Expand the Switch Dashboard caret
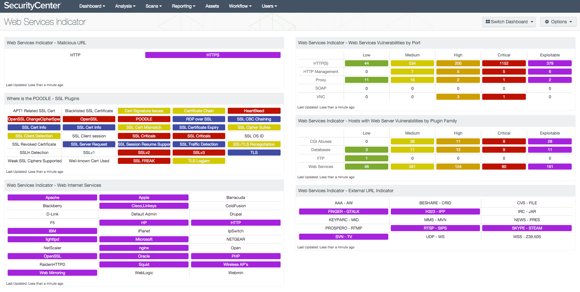This screenshot has width=580, height=292. point(532,22)
